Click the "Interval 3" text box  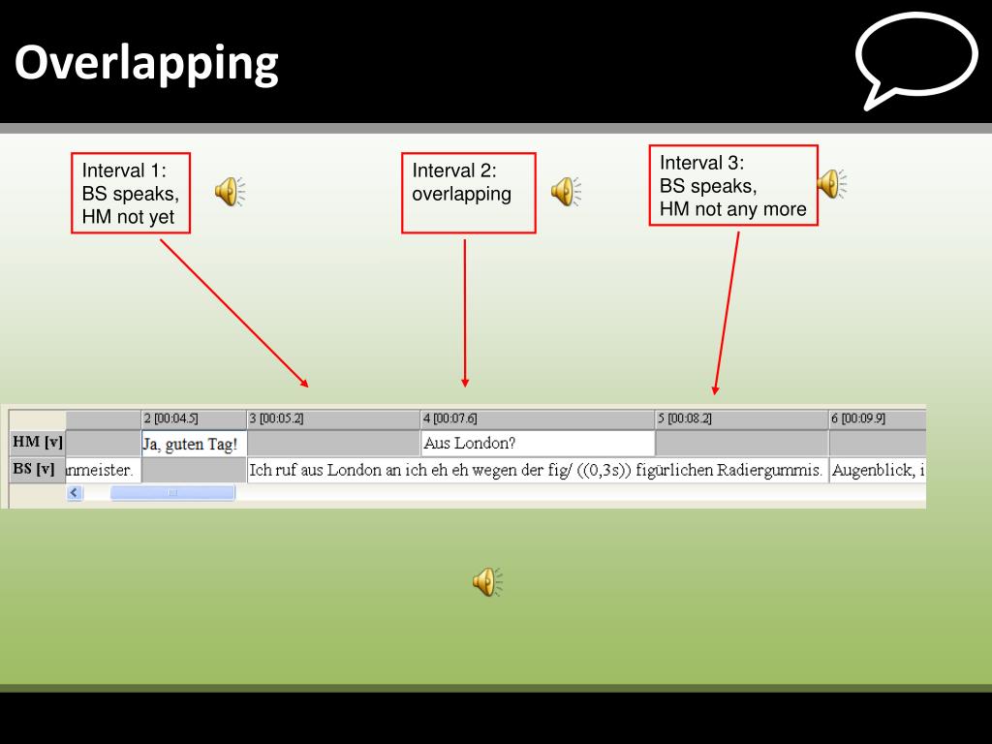[x=733, y=185]
